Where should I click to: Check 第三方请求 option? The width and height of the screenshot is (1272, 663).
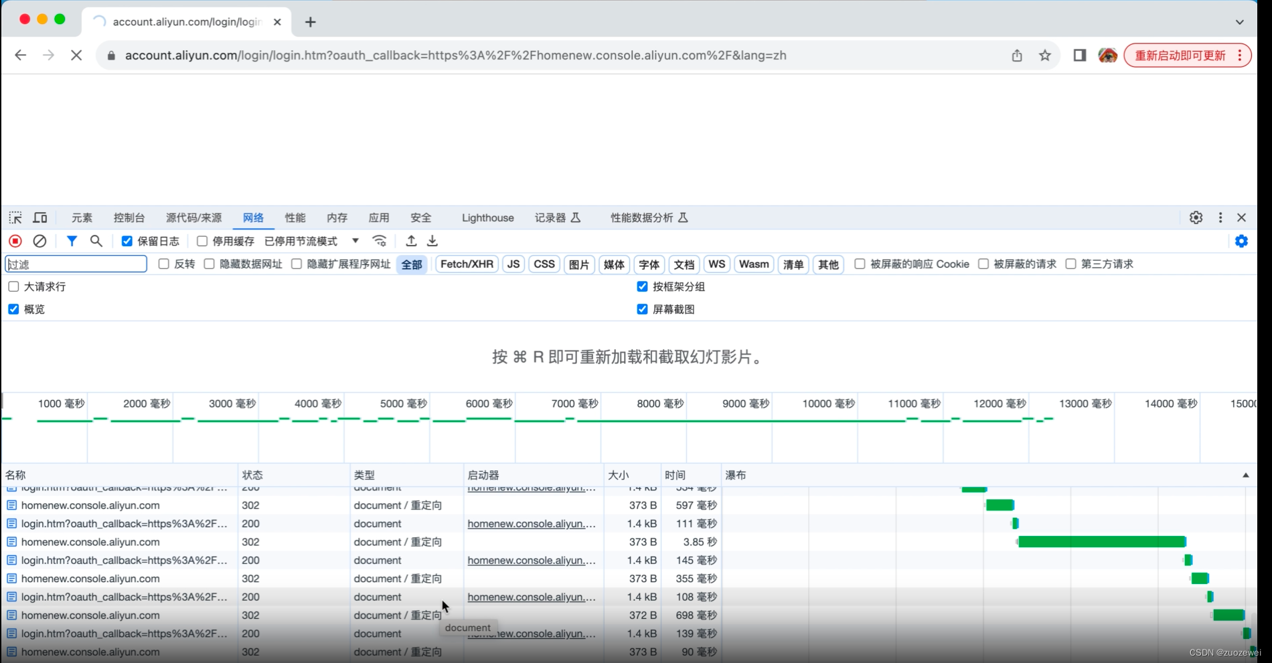(1071, 264)
